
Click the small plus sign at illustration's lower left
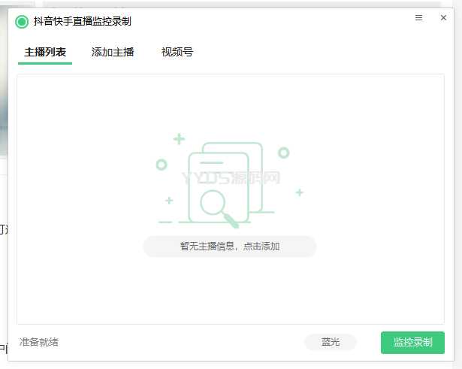[x=169, y=201]
